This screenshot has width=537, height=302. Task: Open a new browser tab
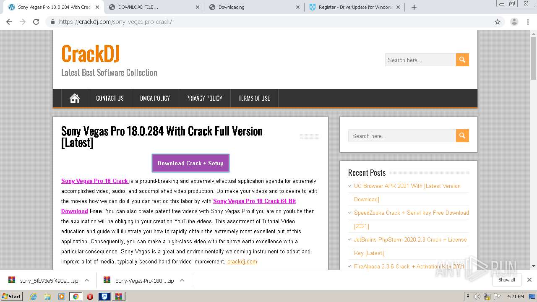click(414, 7)
